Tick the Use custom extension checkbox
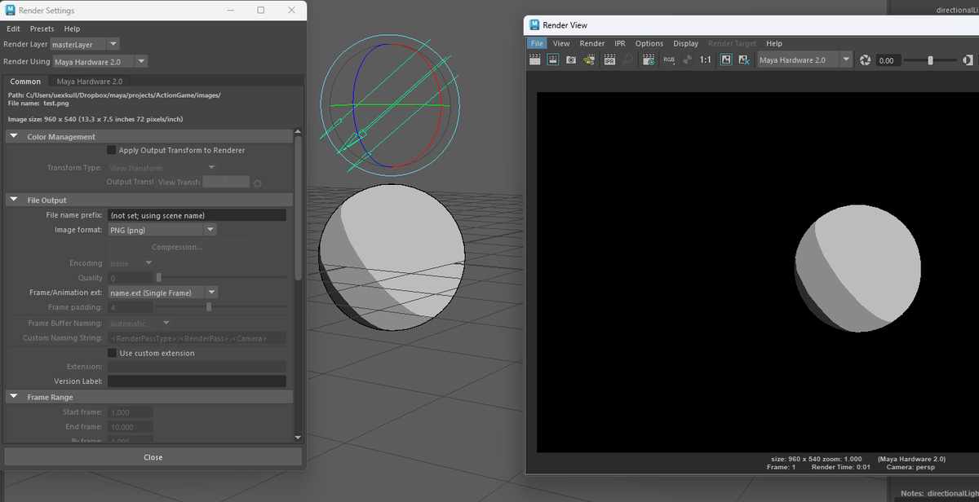Viewport: 979px width, 502px height. tap(112, 353)
